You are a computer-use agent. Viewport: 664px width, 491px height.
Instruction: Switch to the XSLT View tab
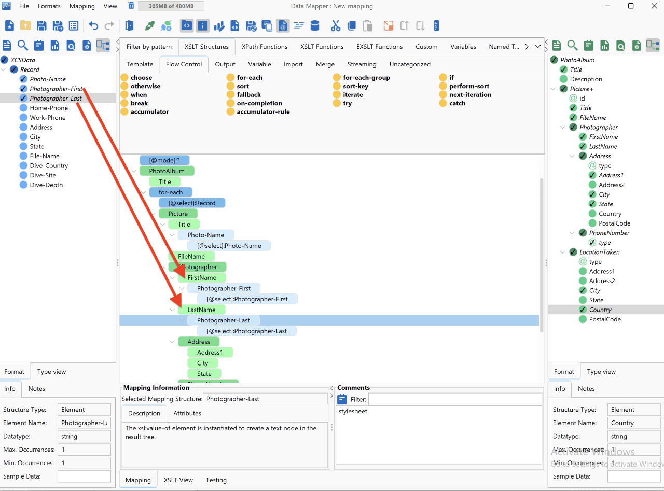point(178,480)
